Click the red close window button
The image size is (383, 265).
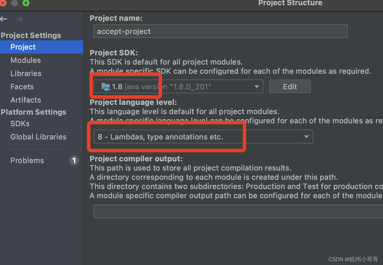tap(3, 3)
